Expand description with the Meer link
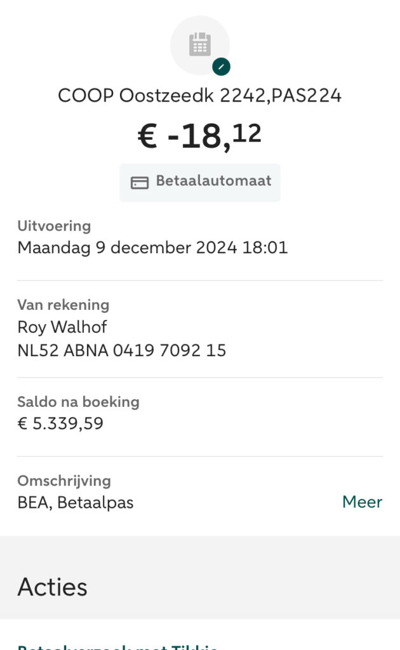The height and width of the screenshot is (650, 400). pyautogui.click(x=362, y=502)
